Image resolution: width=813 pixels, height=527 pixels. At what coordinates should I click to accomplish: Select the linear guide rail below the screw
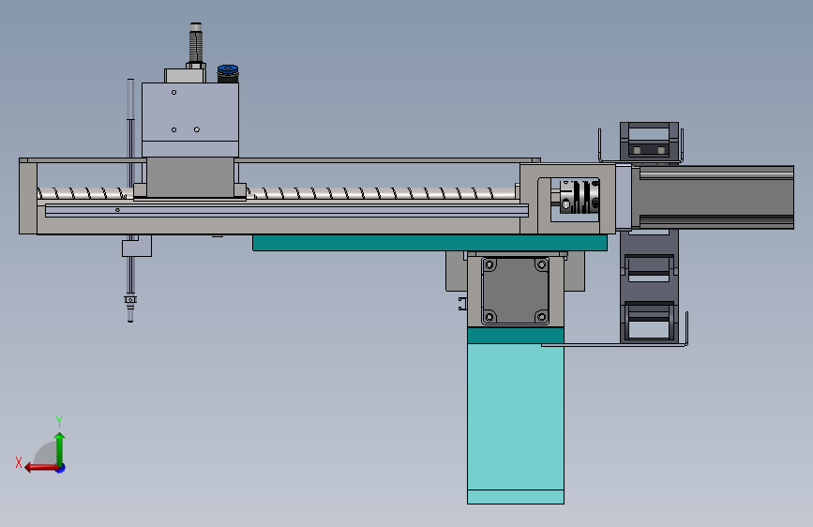click(287, 210)
